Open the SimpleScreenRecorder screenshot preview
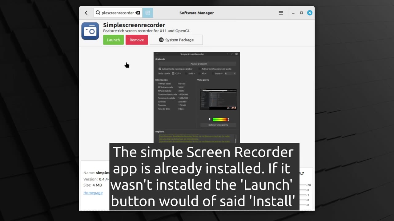Viewport: 394px width, 221px height. [x=197, y=98]
